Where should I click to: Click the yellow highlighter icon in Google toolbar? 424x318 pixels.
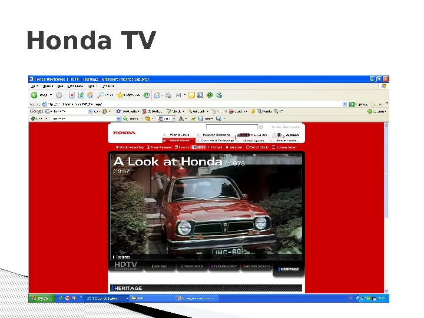pos(253,111)
